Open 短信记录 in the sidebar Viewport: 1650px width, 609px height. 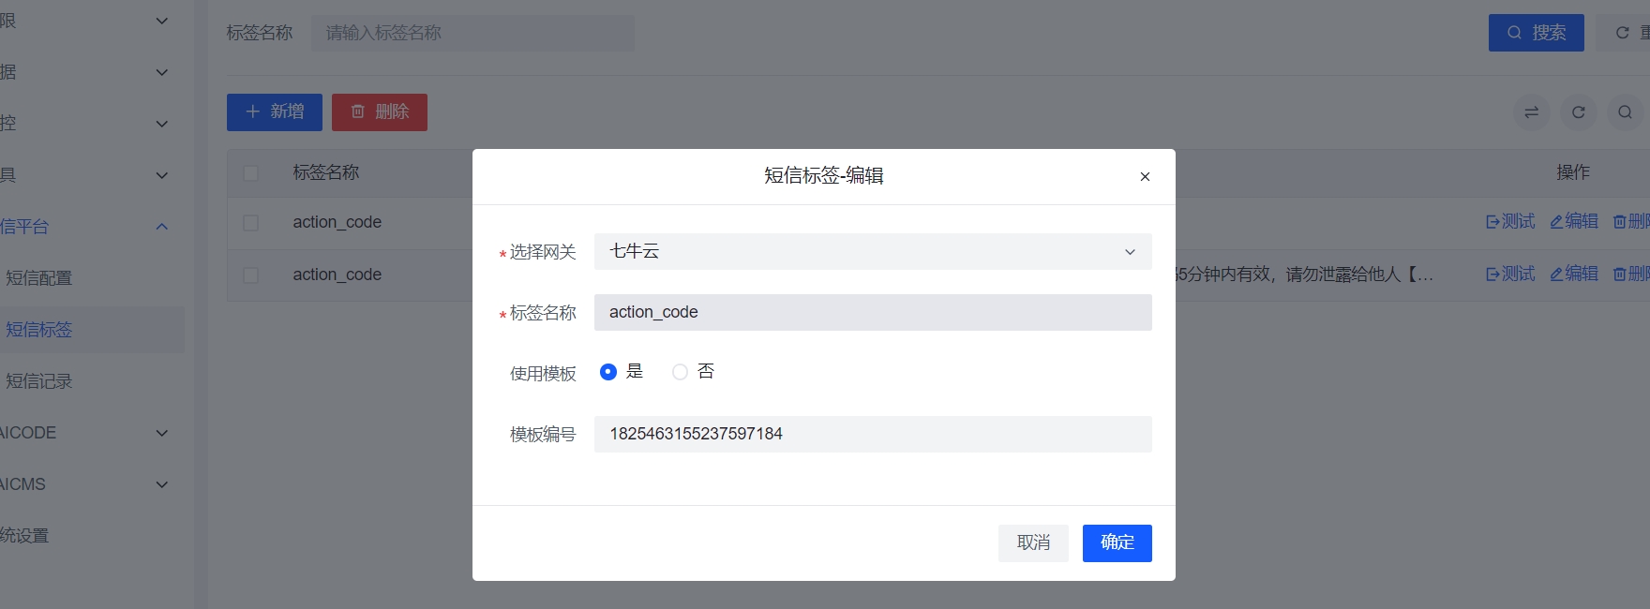click(x=39, y=381)
